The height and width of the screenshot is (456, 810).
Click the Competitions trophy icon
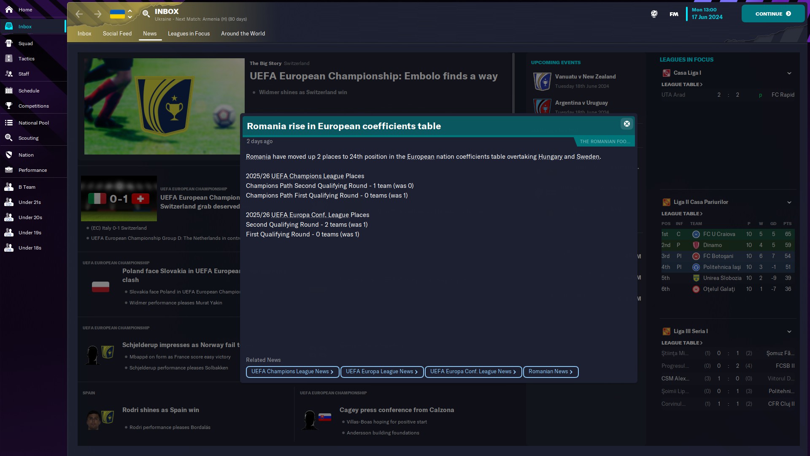coord(9,106)
